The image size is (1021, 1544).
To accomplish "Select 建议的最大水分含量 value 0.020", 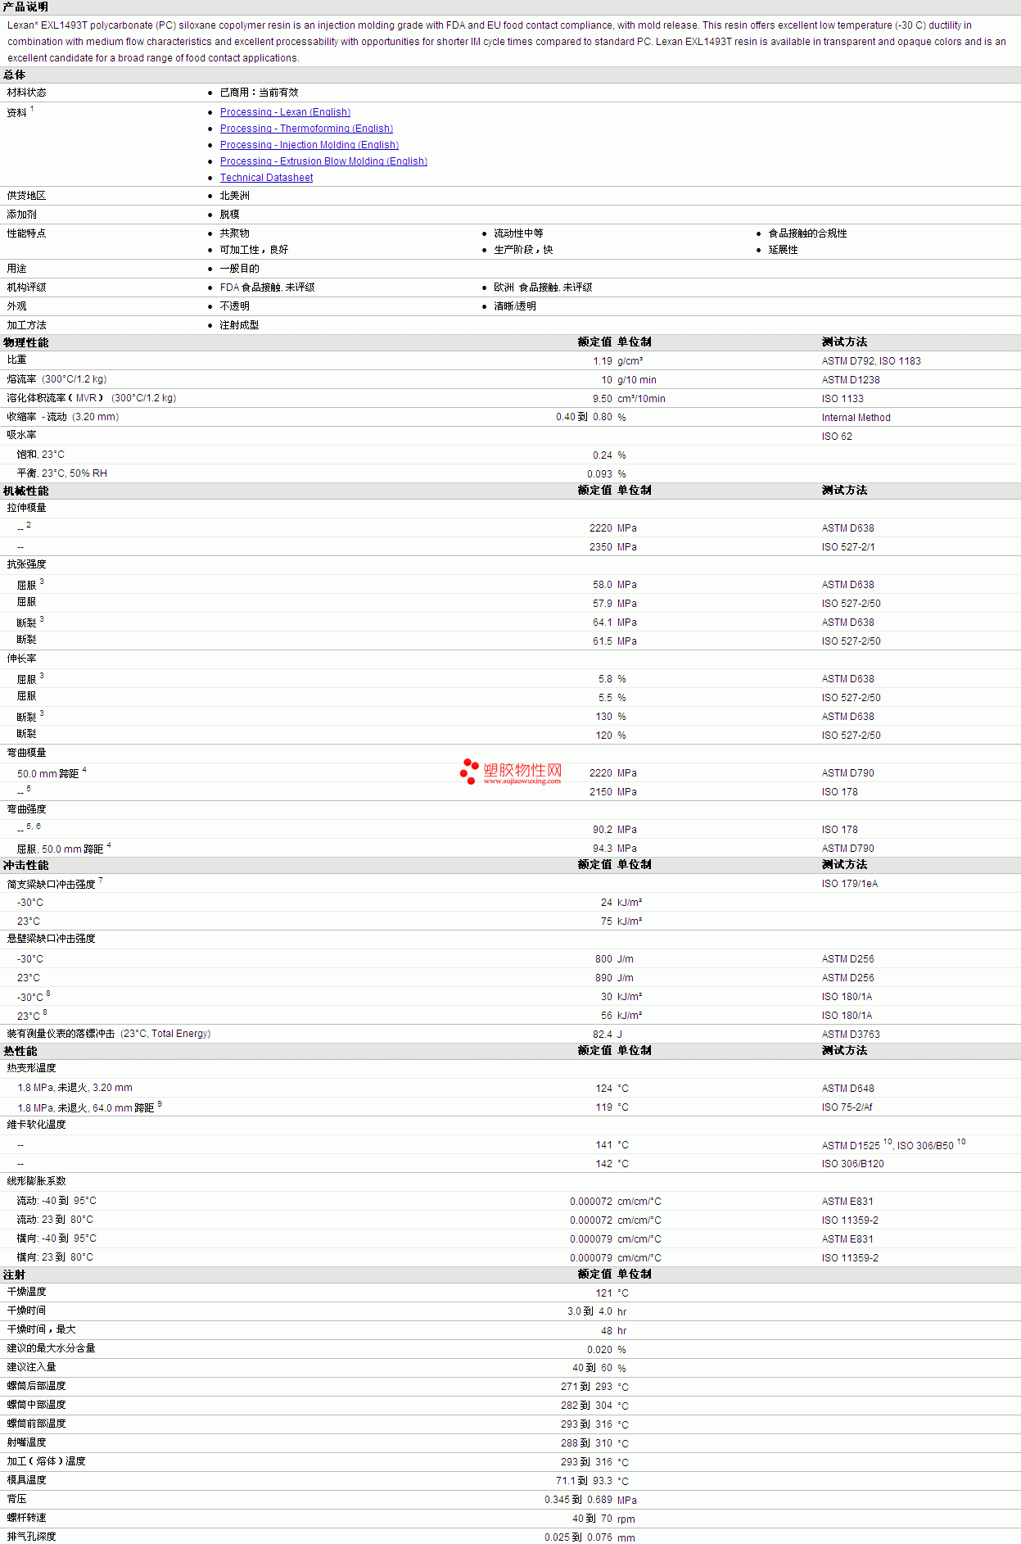I will (x=599, y=1350).
